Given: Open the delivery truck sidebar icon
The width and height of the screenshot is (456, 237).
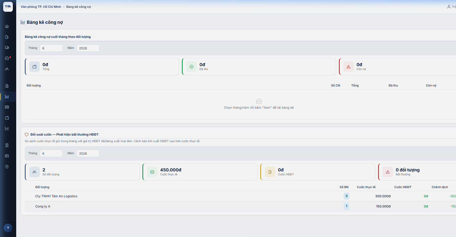Looking at the screenshot, I should (7, 48).
